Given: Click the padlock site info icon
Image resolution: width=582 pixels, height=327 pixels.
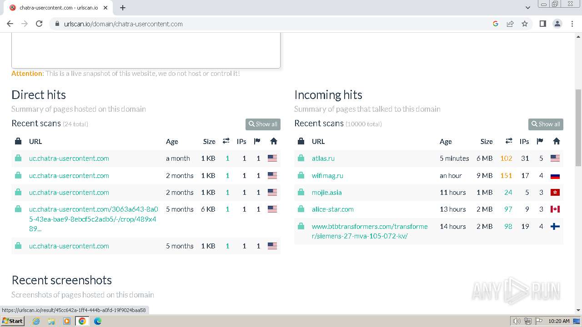Looking at the screenshot, I should pyautogui.click(x=57, y=24).
